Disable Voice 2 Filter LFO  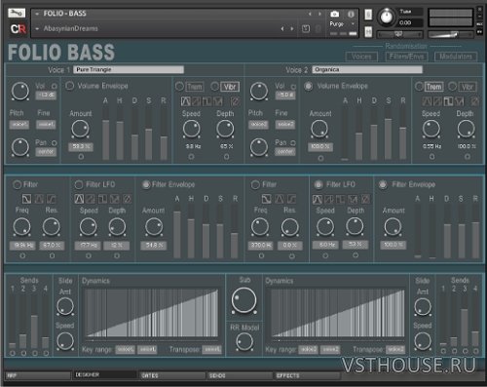tap(318, 184)
